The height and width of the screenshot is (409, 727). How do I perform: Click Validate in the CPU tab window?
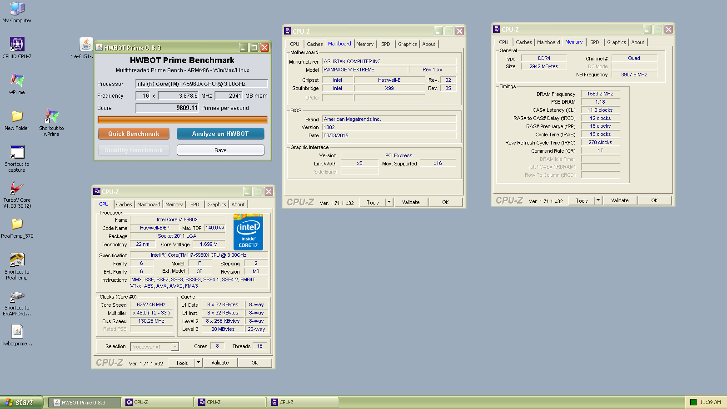(x=220, y=363)
